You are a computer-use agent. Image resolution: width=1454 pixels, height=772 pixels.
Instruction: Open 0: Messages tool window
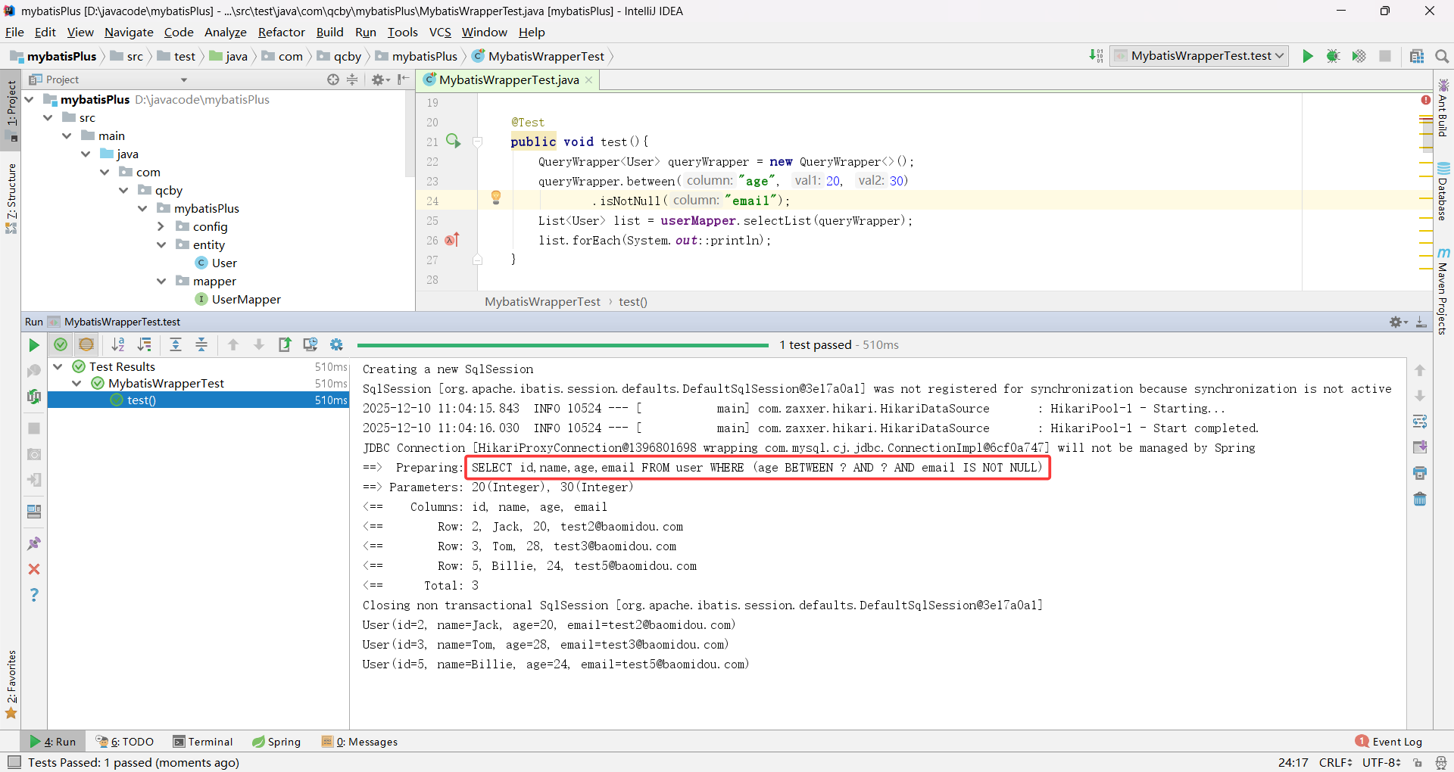point(360,742)
